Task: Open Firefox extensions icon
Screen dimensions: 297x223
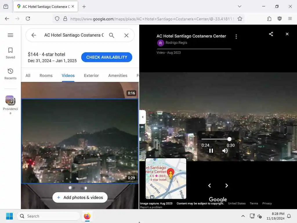Action: [269, 19]
